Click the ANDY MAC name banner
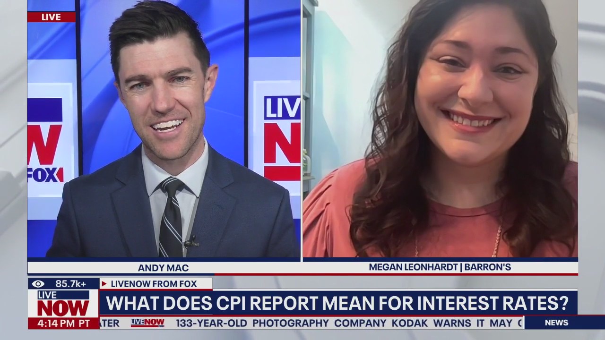 163,268
